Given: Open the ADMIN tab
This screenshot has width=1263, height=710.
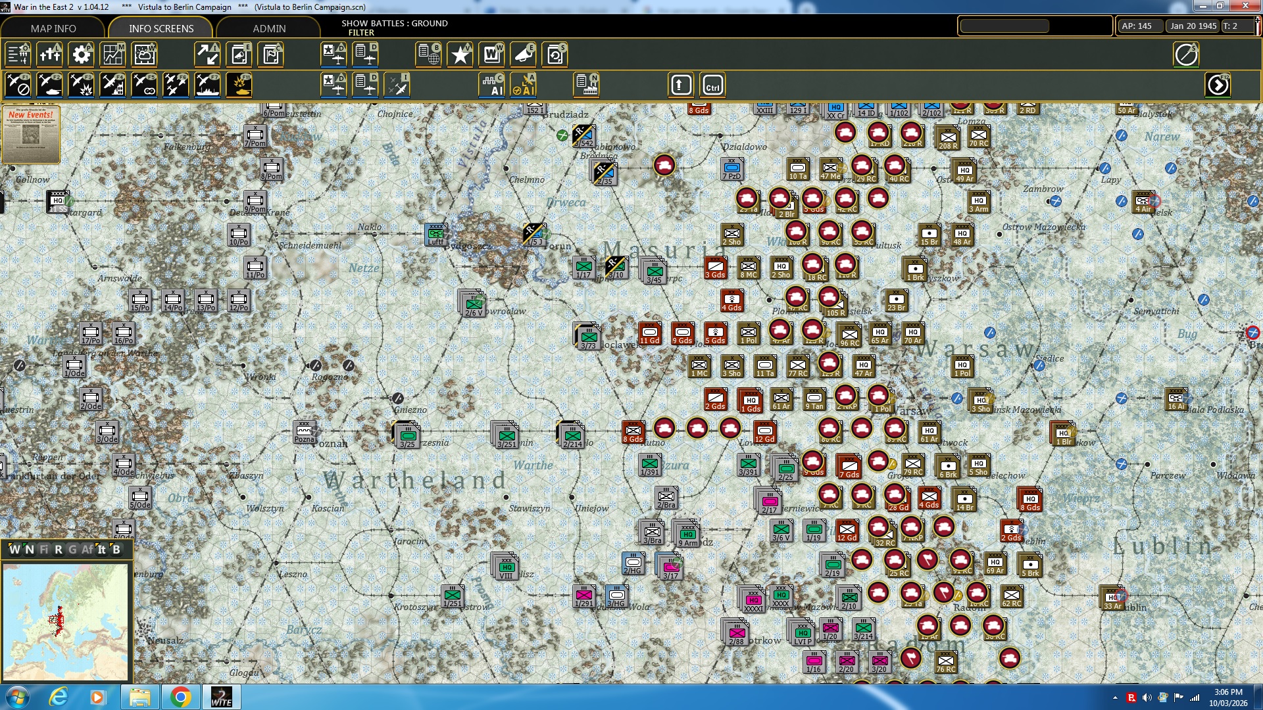Looking at the screenshot, I should (x=269, y=28).
